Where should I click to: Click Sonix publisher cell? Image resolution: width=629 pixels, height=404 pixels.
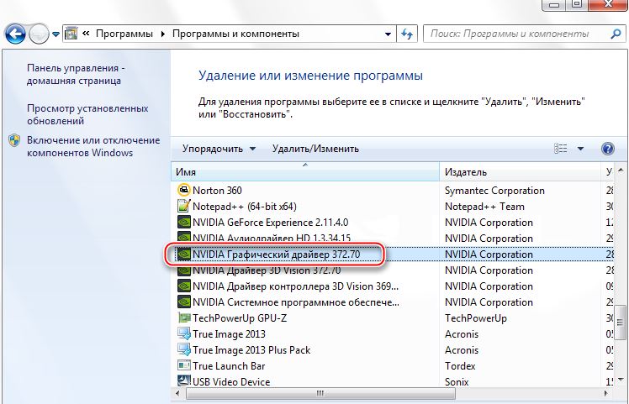pyautogui.click(x=457, y=382)
